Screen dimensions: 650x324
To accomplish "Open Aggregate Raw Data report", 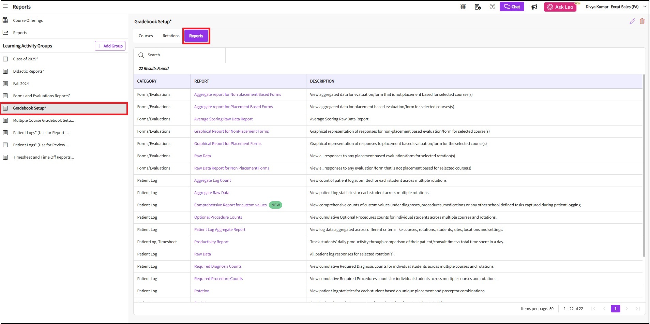I will pos(212,193).
